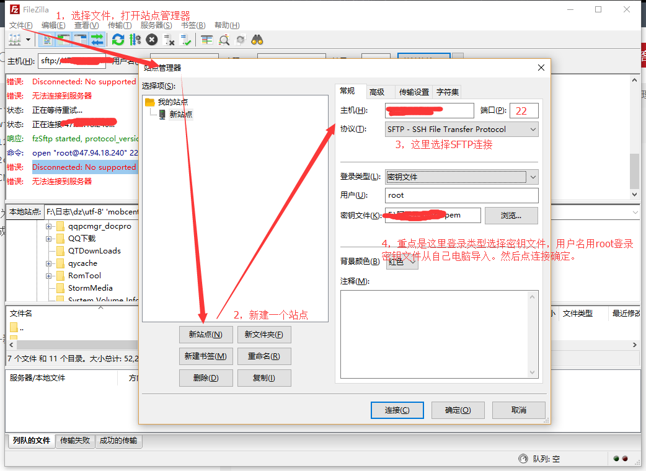Screen dimensions: 646x471
Task: Open the Site Manager
Action: pyautogui.click(x=15, y=39)
